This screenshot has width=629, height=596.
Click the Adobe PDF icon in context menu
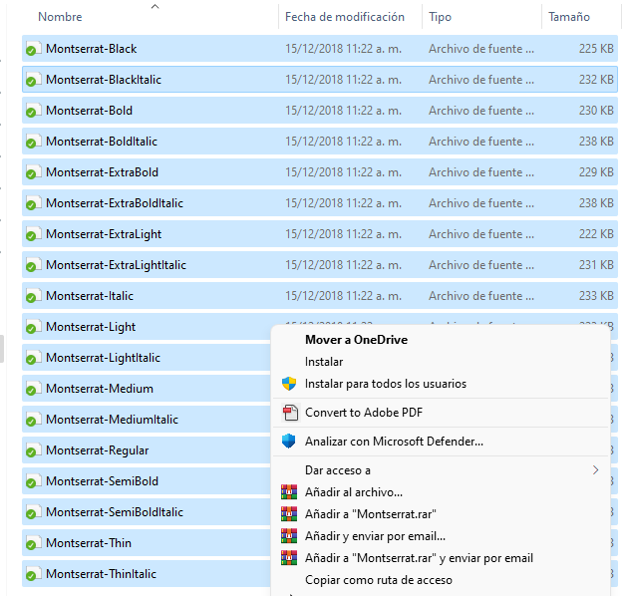pyautogui.click(x=290, y=413)
